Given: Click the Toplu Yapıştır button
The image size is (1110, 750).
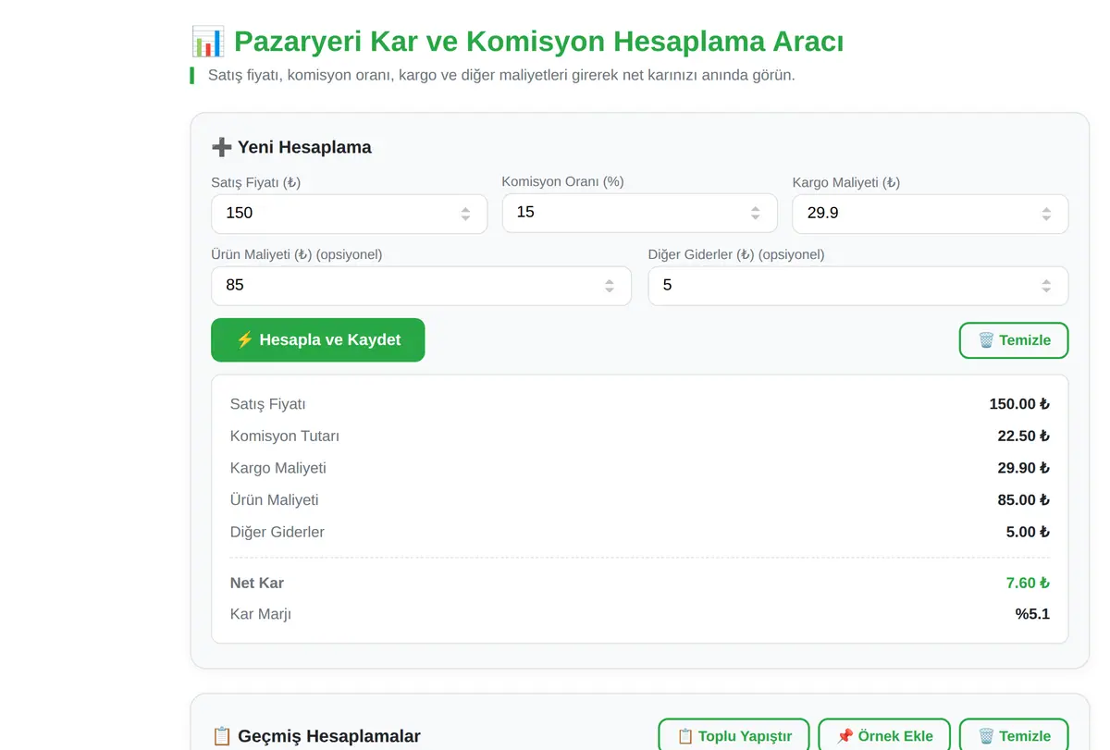Looking at the screenshot, I should (x=734, y=736).
